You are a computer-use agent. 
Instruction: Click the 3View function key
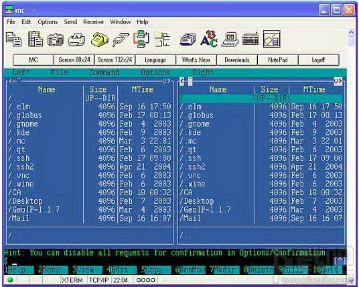click(x=87, y=270)
